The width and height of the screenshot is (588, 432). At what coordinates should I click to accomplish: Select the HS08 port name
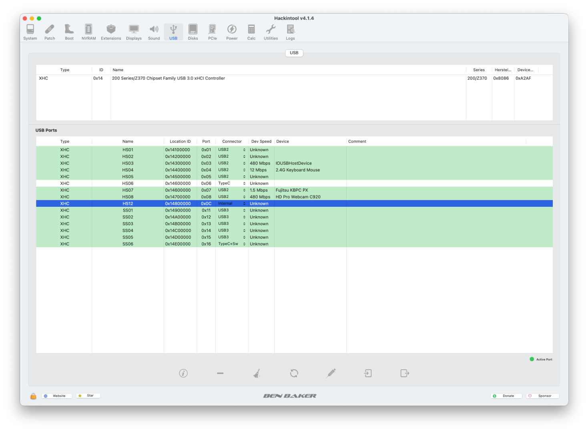click(x=128, y=197)
